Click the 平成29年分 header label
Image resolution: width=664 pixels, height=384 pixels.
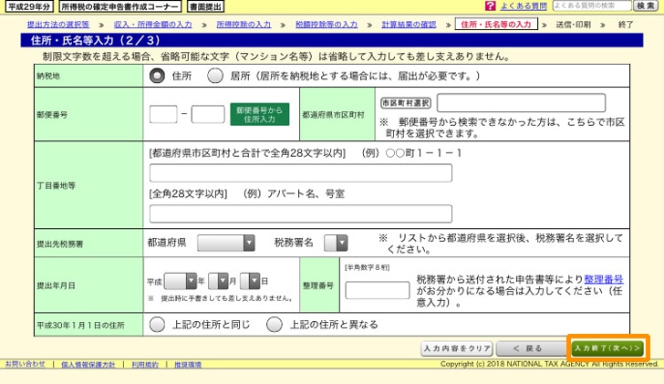coord(29,6)
